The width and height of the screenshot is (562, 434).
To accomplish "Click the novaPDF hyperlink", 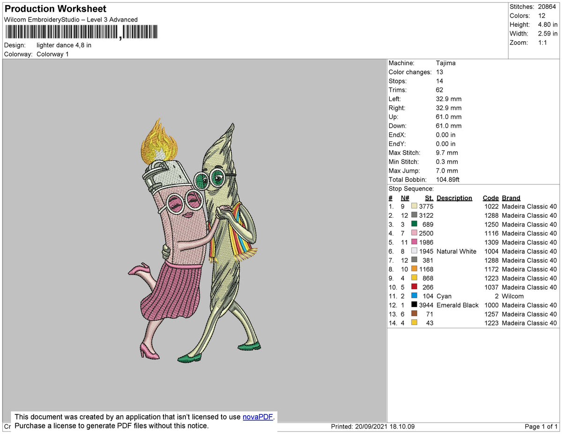I will [257, 417].
